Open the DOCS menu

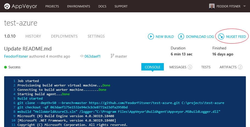tap(102, 6)
